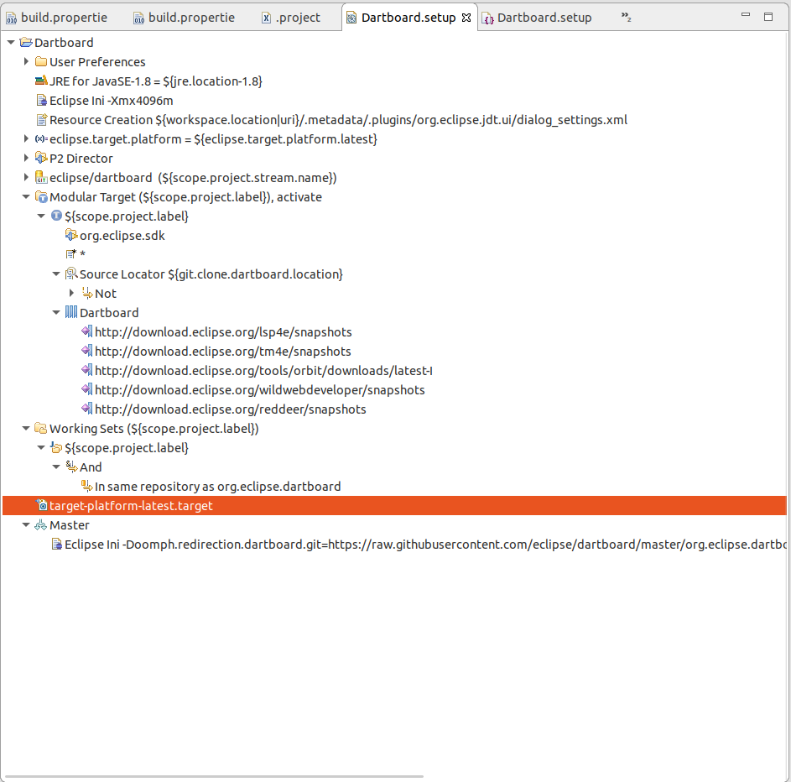The height and width of the screenshot is (782, 791).
Task: Click the Master stream icon
Action: (x=41, y=525)
